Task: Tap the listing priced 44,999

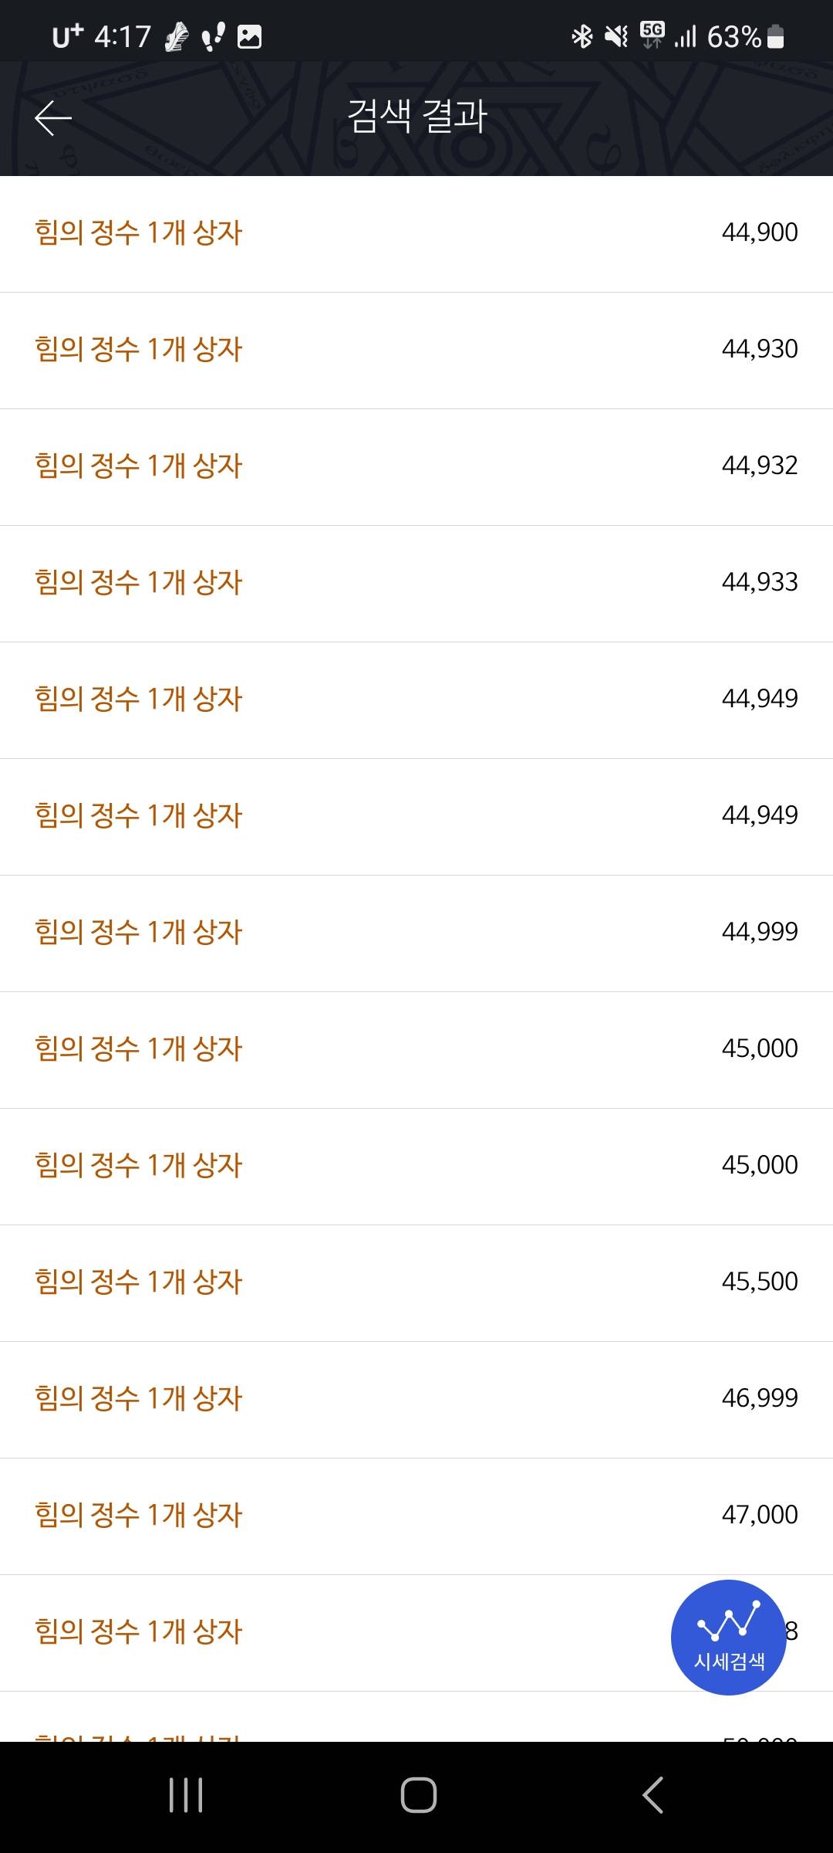Action: [416, 933]
